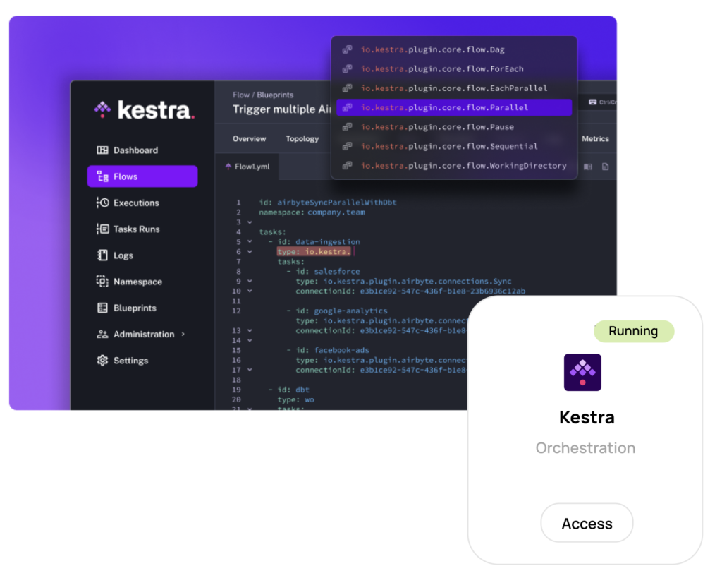Choose io.kestra.plugin.core.flow.ForEach suggestion

coord(454,68)
